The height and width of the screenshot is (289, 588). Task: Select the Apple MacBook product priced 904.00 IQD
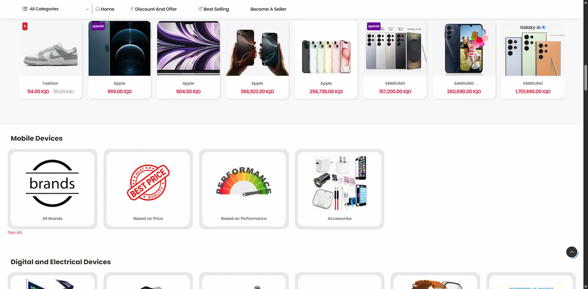pos(189,60)
